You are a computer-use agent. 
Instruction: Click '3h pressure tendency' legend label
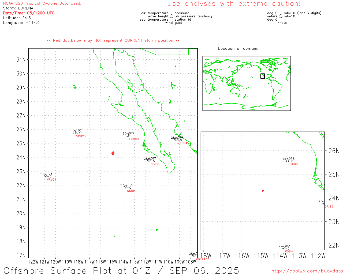(194, 16)
